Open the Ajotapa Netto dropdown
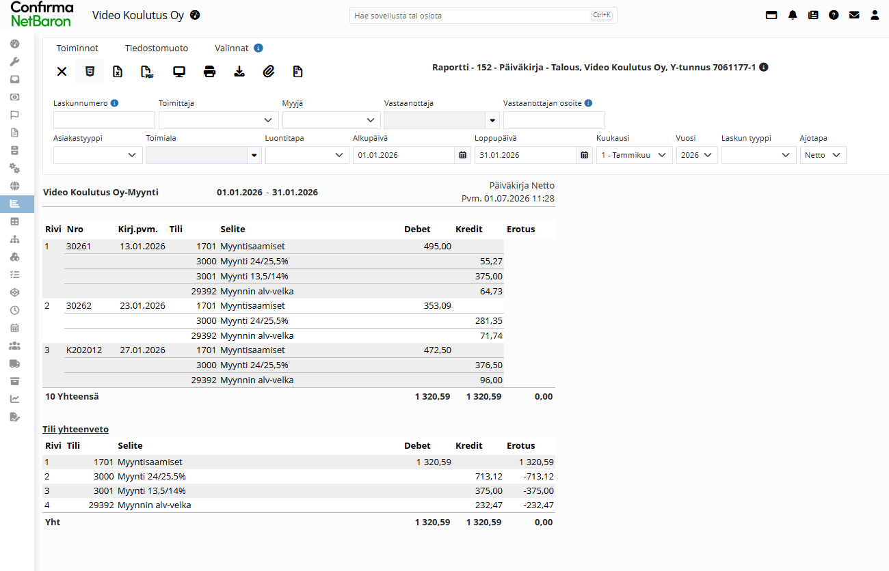 click(823, 155)
